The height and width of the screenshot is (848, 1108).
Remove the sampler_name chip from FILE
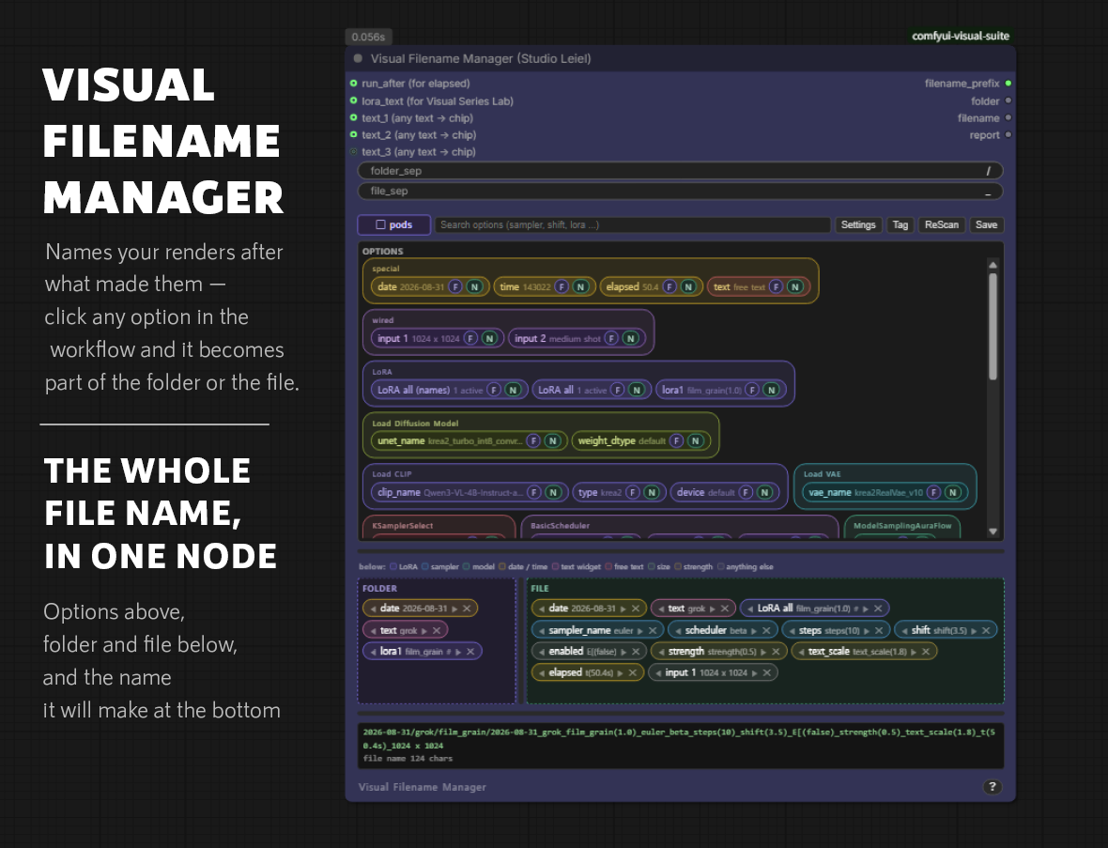[x=653, y=630]
